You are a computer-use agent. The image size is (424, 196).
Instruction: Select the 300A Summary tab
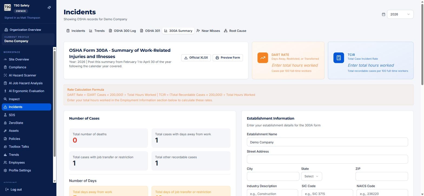[178, 31]
